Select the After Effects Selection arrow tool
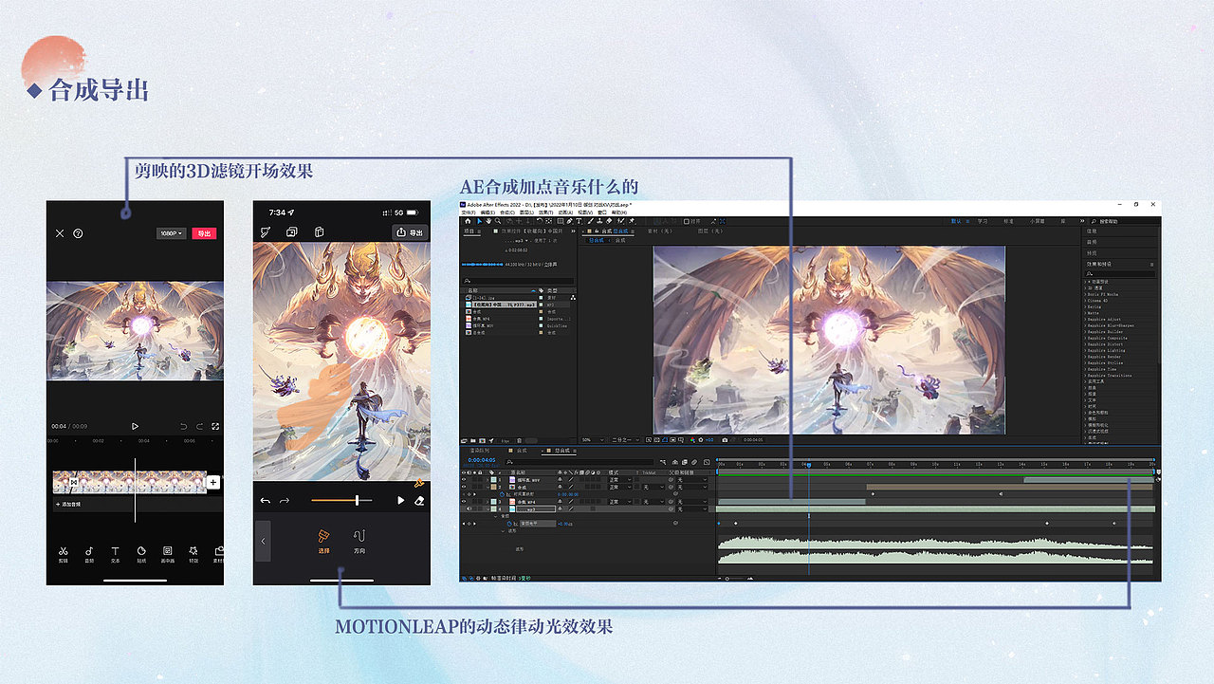This screenshot has width=1214, height=684. pyautogui.click(x=480, y=221)
